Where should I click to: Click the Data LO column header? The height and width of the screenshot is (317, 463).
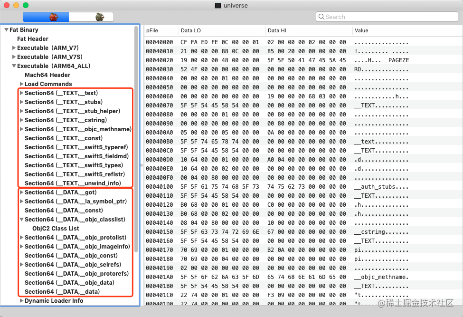(x=222, y=30)
